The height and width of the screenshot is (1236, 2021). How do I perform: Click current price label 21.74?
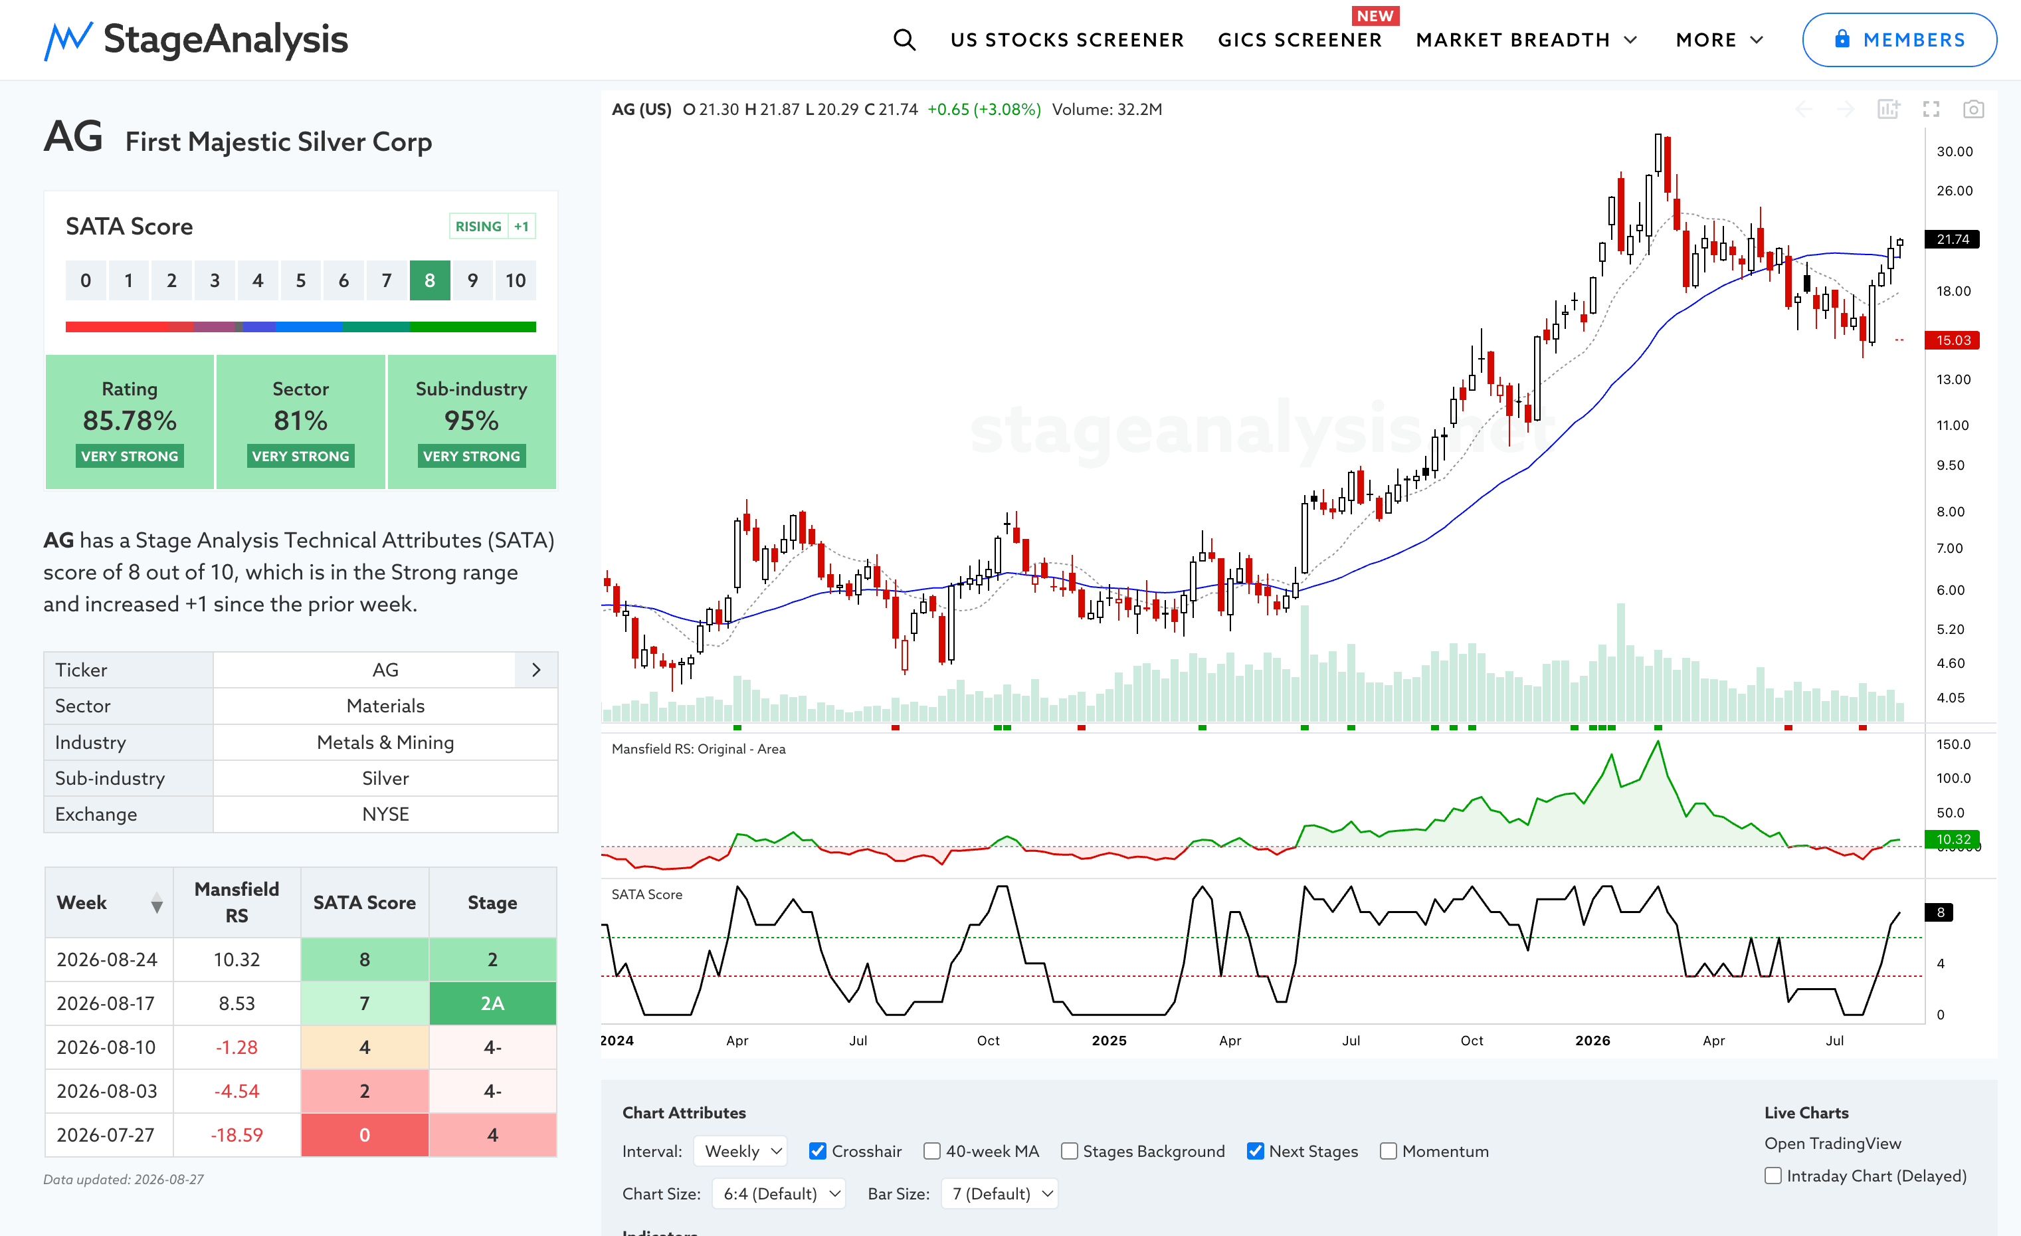point(1952,239)
